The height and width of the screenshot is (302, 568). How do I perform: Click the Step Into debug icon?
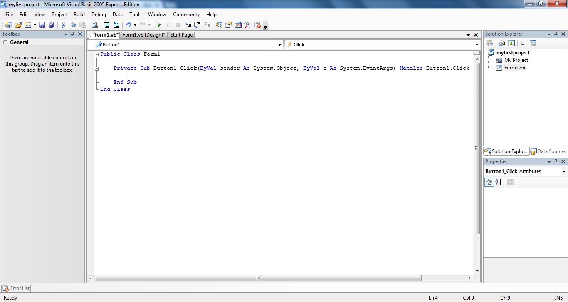coord(188,25)
